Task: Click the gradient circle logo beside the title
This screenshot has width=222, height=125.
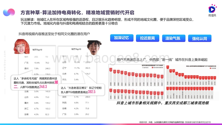Action: (9, 12)
